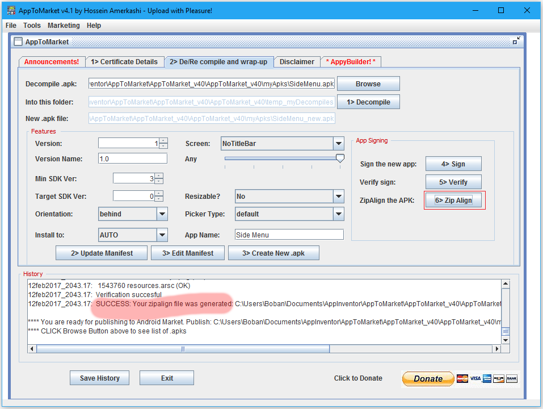Click the payment cards image beside Donate
Screen dimensions: 543x409
[x=487, y=378]
